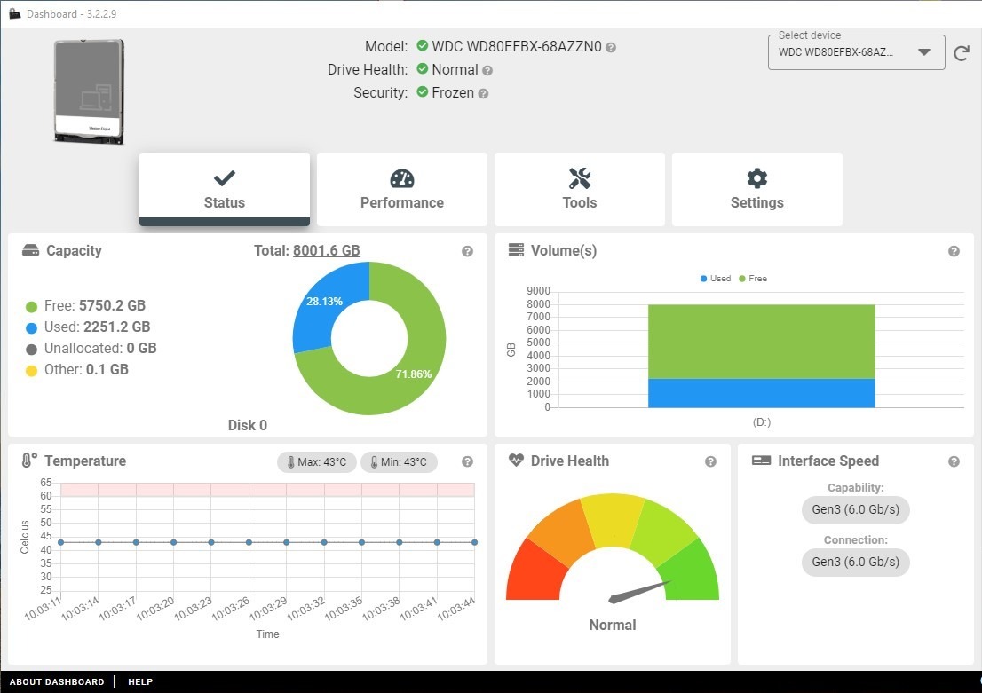Go to the Settings tab
This screenshot has height=693, width=982.
click(757, 189)
